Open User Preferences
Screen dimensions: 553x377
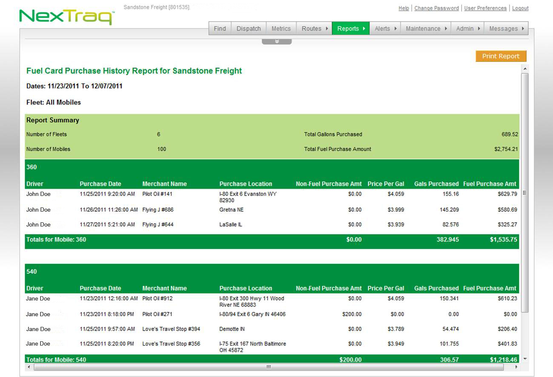tap(485, 8)
